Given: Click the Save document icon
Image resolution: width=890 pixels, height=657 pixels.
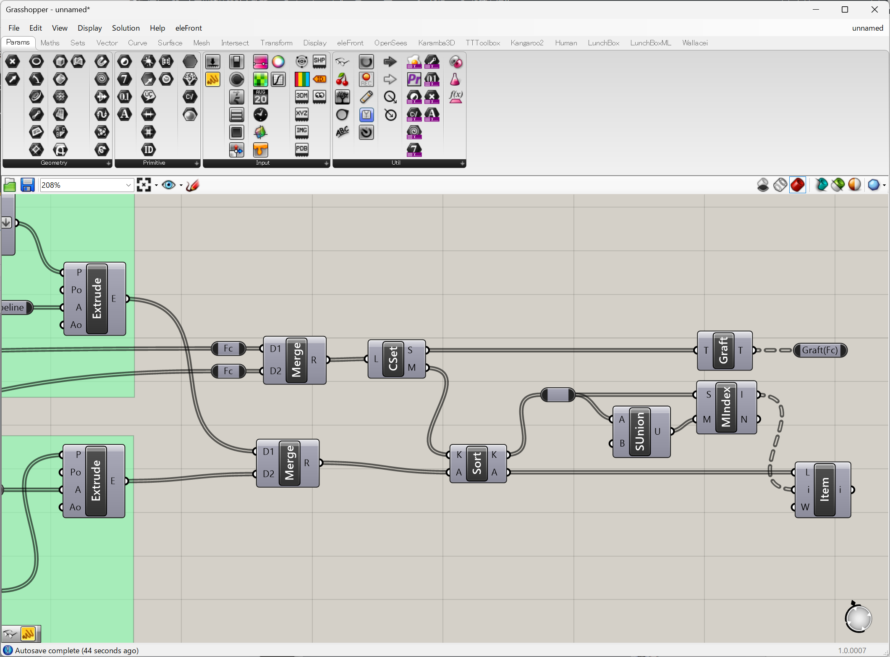Looking at the screenshot, I should [x=27, y=185].
